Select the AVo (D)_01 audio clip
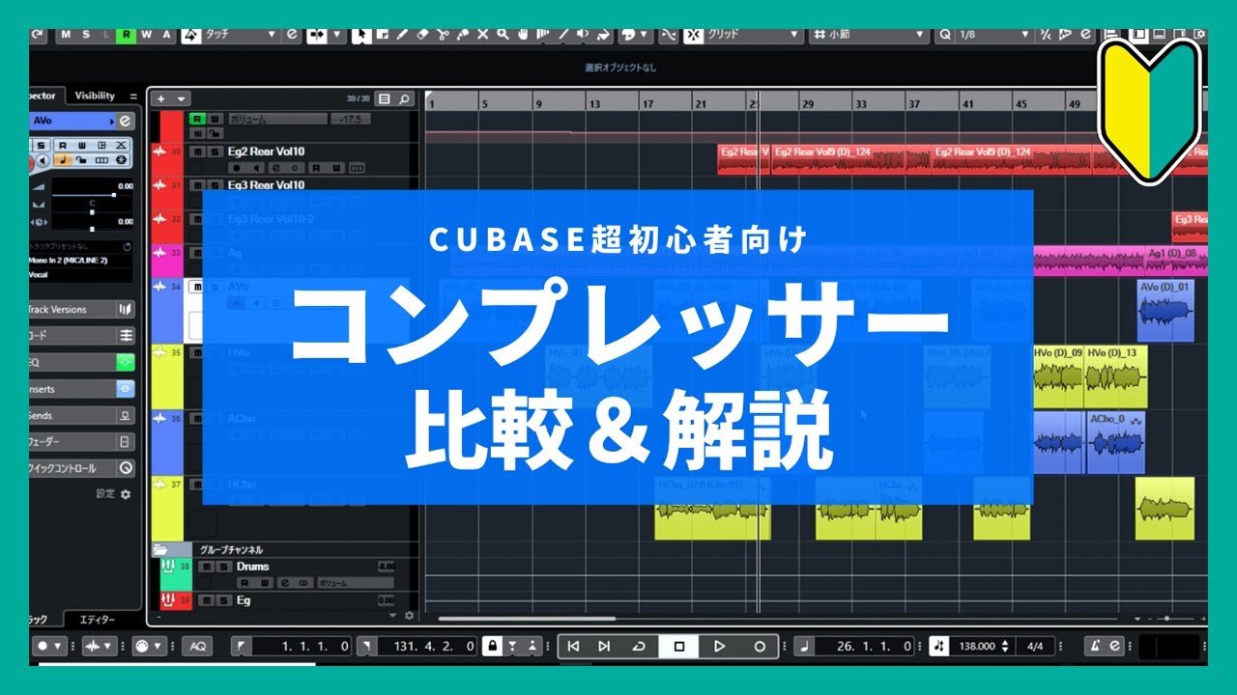The image size is (1237, 695). pos(1165,311)
